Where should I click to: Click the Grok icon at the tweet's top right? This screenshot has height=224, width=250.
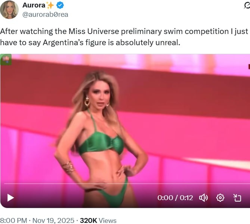tap(247, 6)
